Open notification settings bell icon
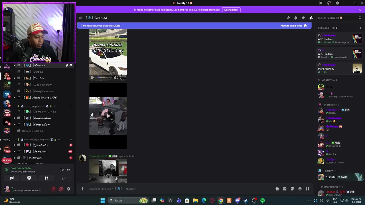Screen dimensions: 365x205 pos(296,18)
